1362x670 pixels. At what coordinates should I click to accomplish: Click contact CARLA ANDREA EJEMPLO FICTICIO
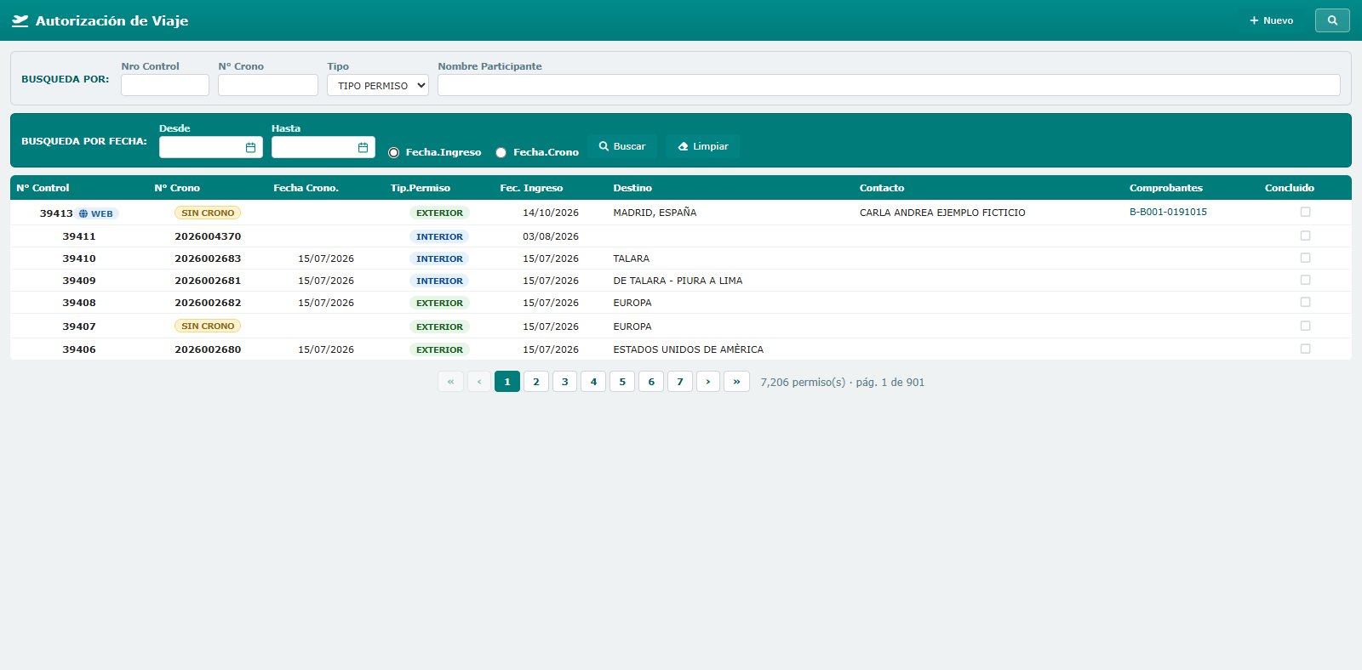coord(942,213)
